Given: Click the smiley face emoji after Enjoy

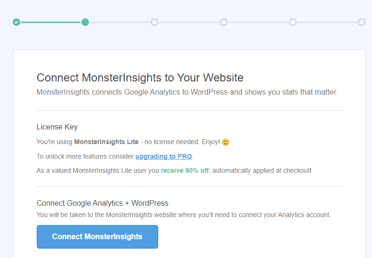Looking at the screenshot, I should (226, 142).
